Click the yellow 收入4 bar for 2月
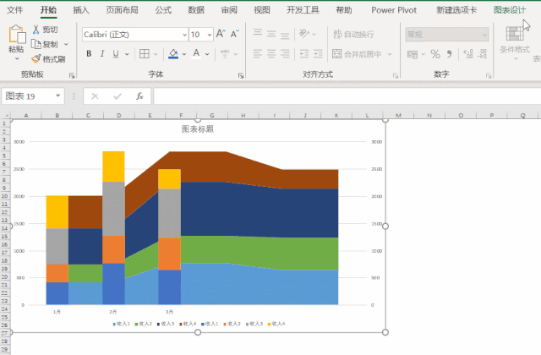Screen dimensions: 541x355 point(113,167)
